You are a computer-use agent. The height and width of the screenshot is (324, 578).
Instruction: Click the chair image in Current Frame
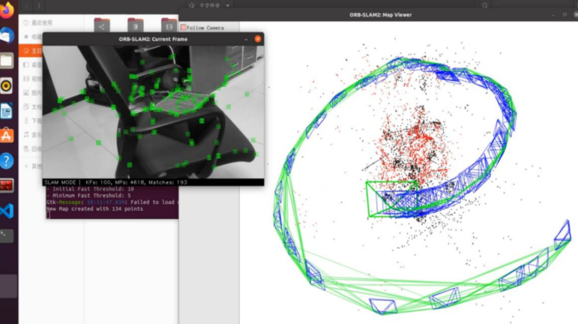[154, 112]
